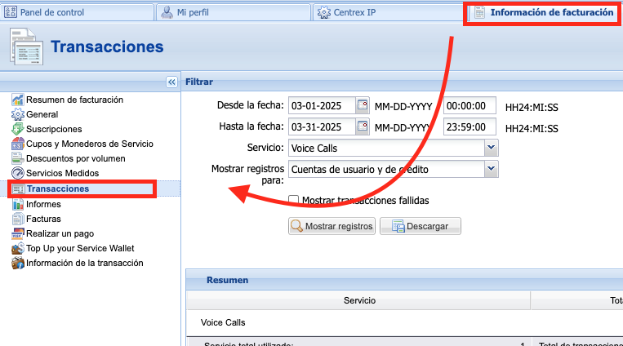This screenshot has width=623, height=346.
Task: Click the Hasta la fecha date field
Action: pyautogui.click(x=322, y=126)
